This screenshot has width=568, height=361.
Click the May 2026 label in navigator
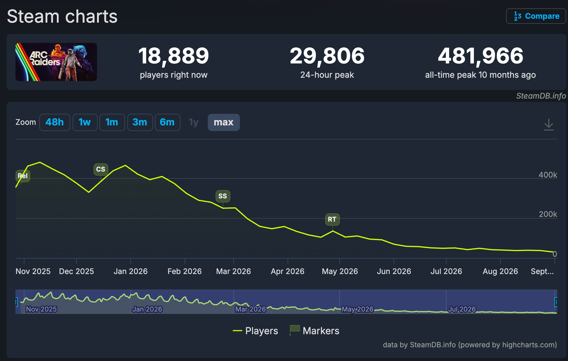point(358,309)
